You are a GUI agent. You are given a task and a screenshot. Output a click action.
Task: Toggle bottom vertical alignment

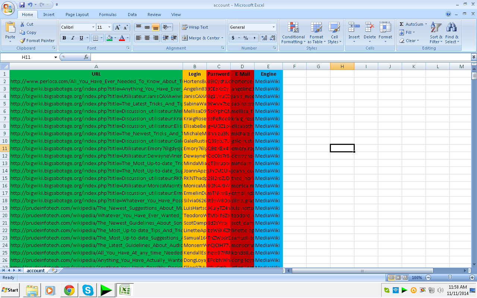click(156, 27)
